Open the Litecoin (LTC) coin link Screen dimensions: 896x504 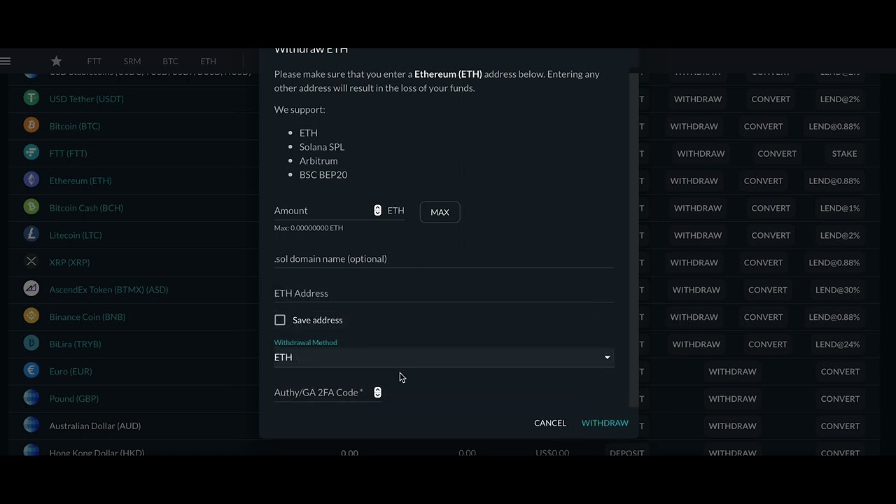point(76,235)
